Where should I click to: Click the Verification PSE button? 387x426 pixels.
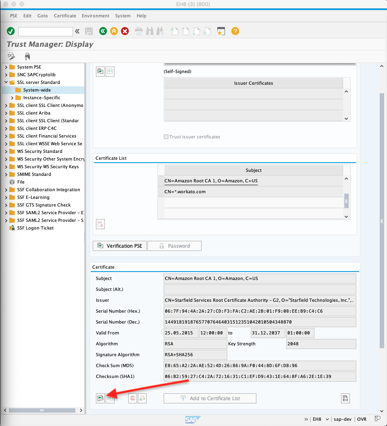coord(120,246)
